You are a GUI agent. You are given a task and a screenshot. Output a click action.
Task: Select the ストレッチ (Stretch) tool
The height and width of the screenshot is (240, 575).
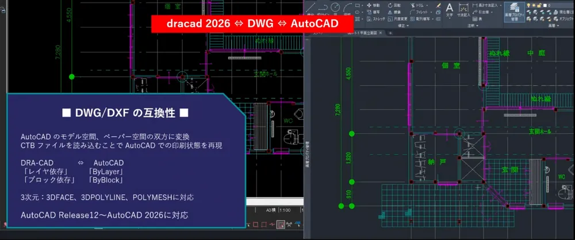376,19
